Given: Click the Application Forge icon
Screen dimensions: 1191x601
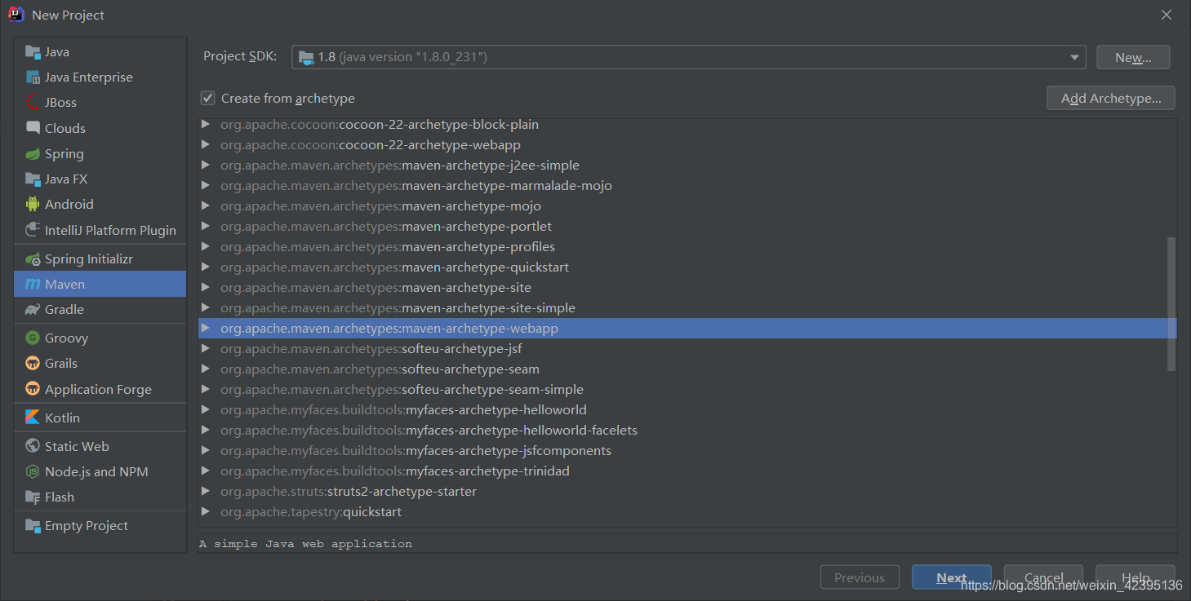Looking at the screenshot, I should (x=33, y=389).
